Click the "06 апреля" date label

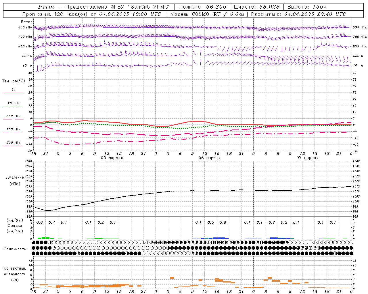pos(210,158)
